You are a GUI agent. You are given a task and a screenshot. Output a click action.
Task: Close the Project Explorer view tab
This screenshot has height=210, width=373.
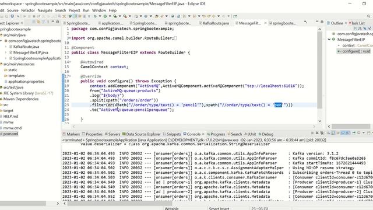(x=22, y=23)
